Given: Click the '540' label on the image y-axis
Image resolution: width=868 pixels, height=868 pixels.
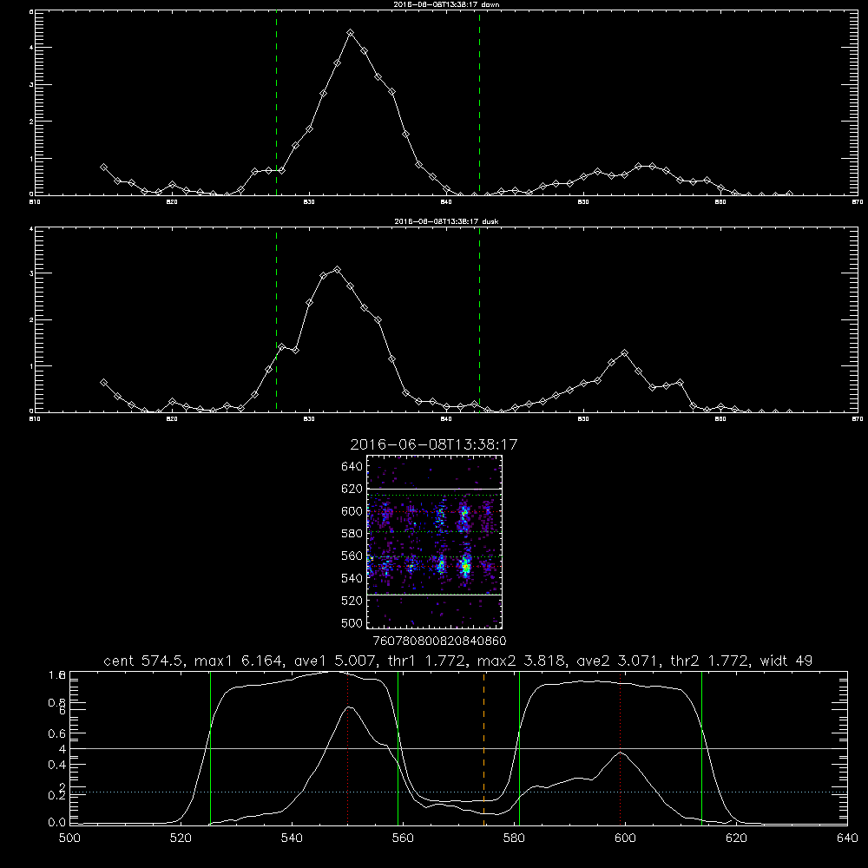Looking at the screenshot, I should click(x=352, y=578).
